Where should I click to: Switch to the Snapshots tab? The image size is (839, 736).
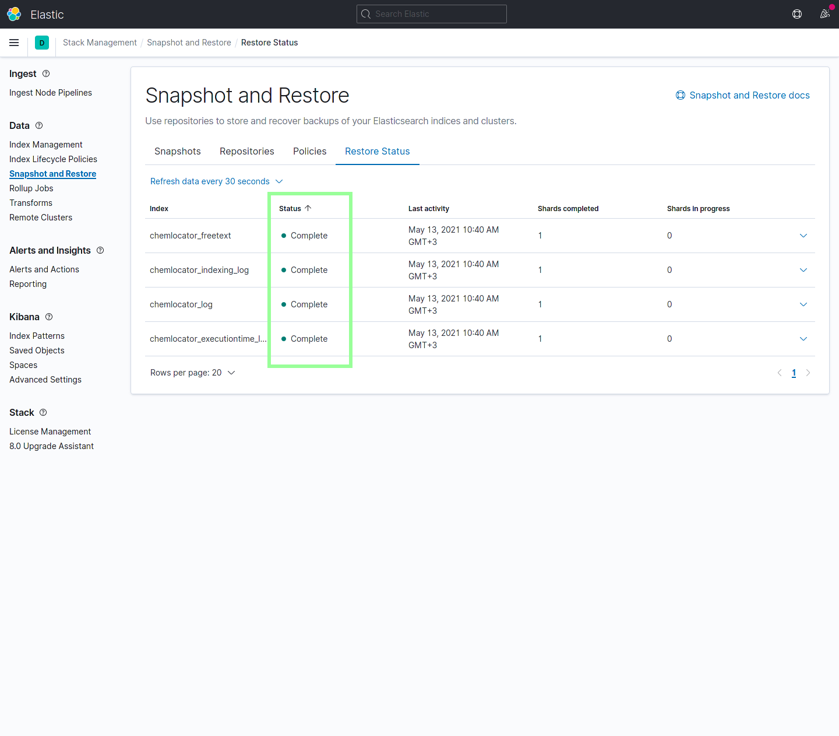[178, 151]
